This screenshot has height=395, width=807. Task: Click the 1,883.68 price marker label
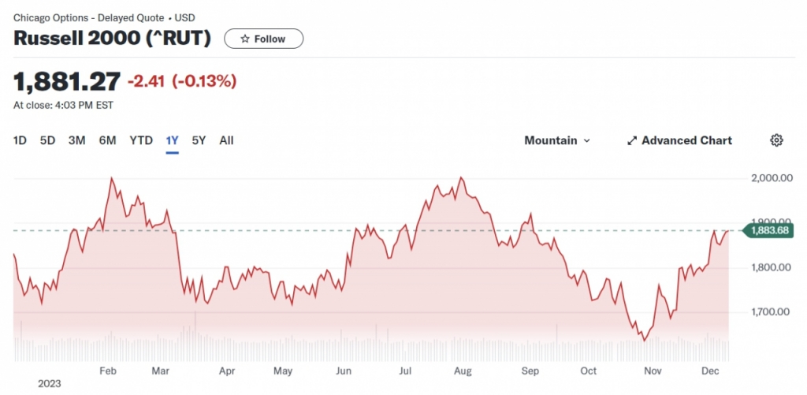coord(769,230)
